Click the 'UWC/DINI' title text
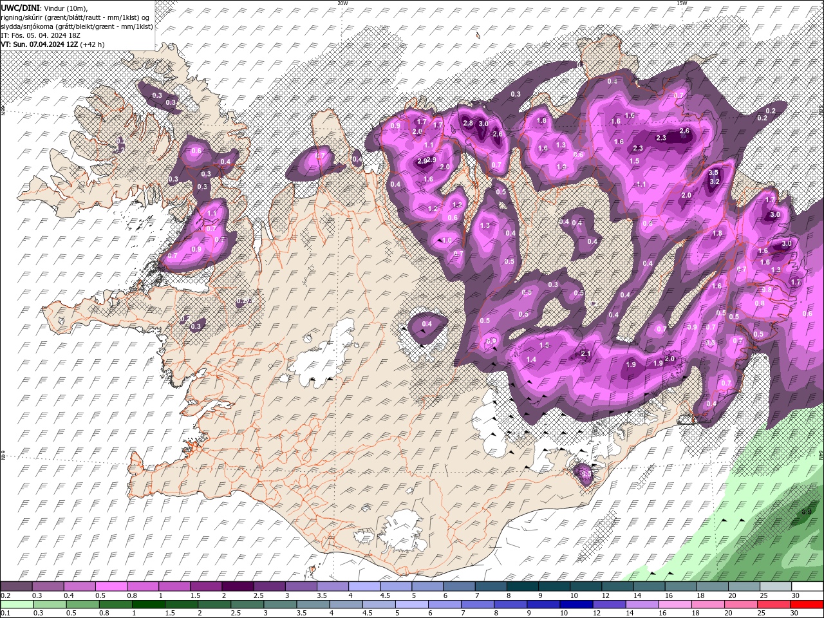This screenshot has width=824, height=618. pyautogui.click(x=20, y=8)
